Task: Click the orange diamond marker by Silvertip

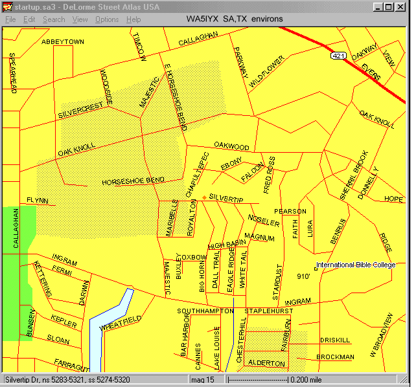Action: (204, 197)
